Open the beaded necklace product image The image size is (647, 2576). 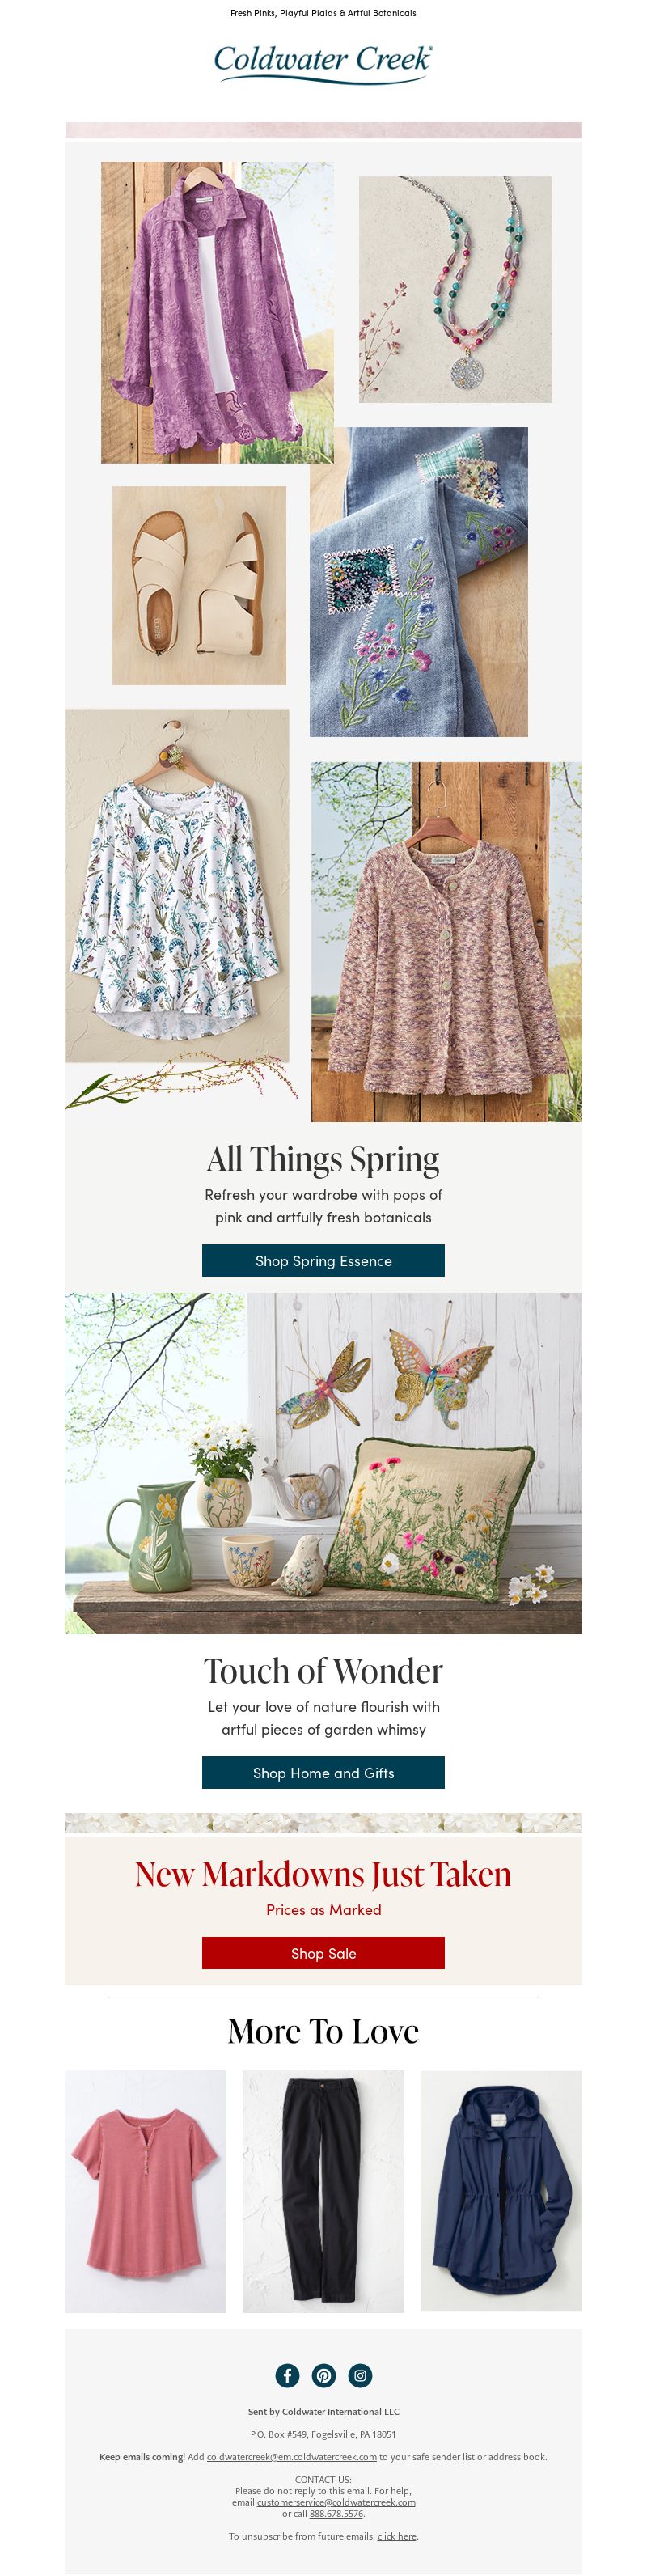(455, 289)
